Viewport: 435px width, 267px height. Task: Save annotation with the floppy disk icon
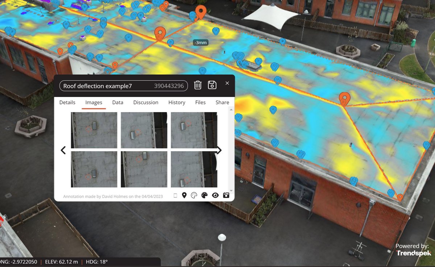[x=212, y=85]
